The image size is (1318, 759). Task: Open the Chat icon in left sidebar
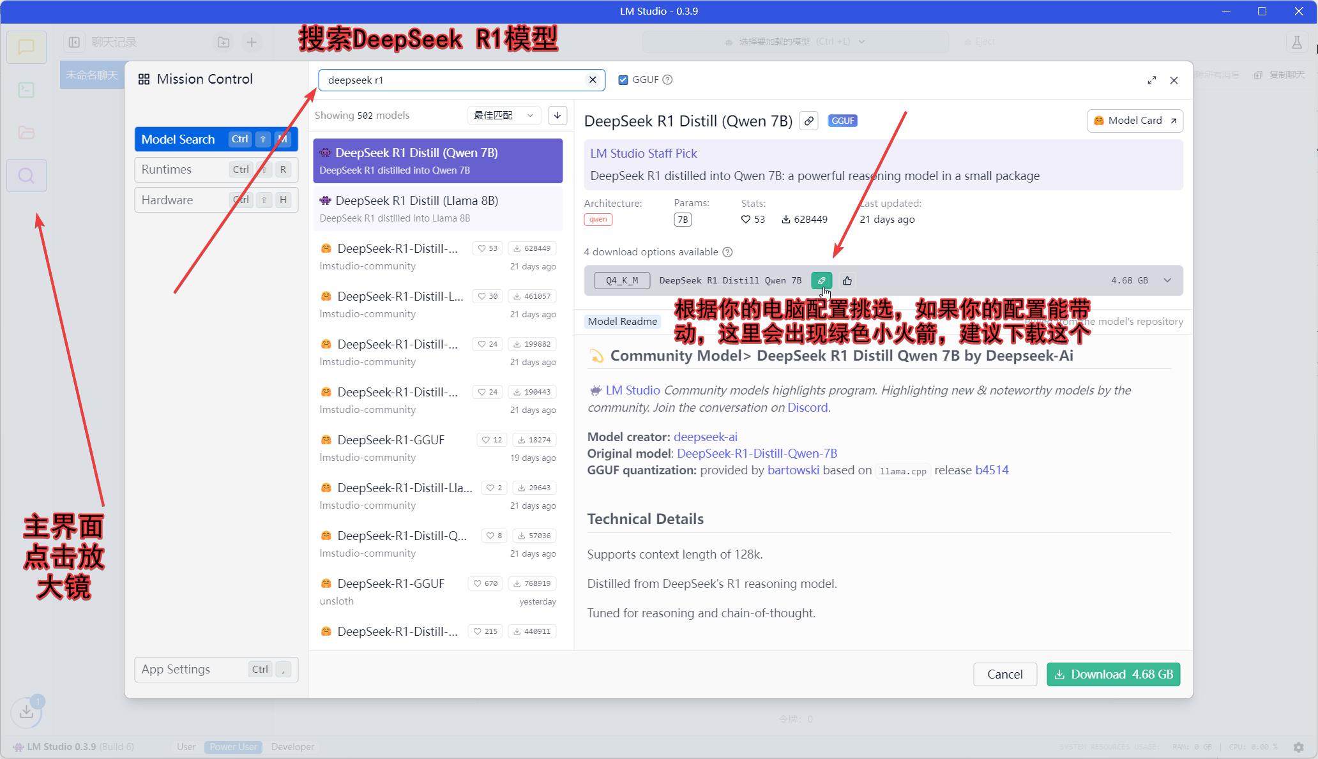point(26,47)
